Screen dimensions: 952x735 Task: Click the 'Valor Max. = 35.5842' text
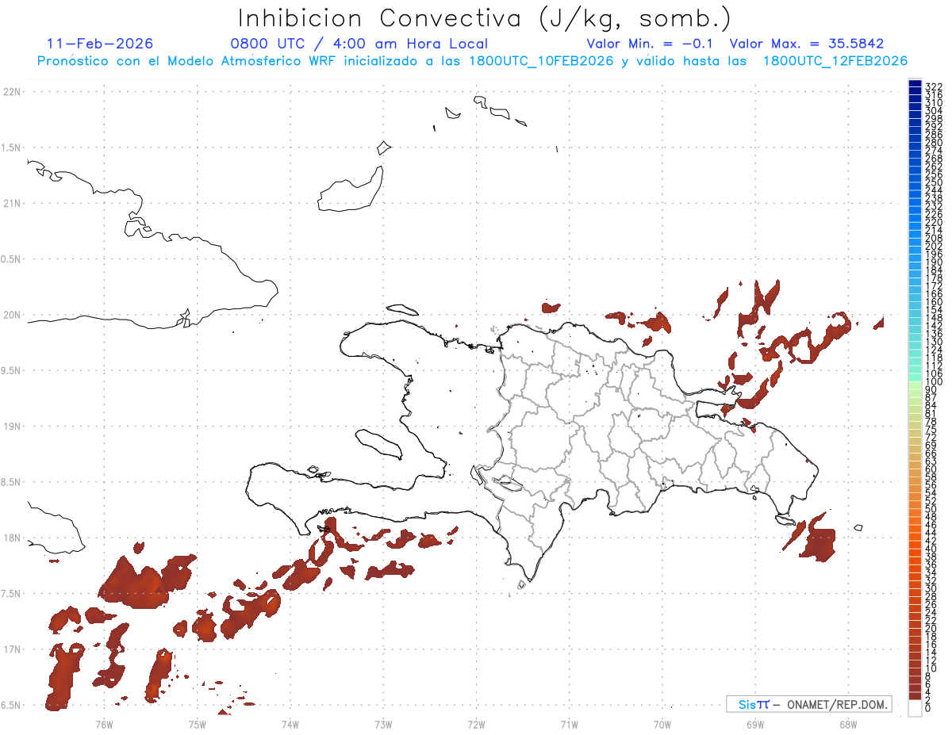click(806, 44)
